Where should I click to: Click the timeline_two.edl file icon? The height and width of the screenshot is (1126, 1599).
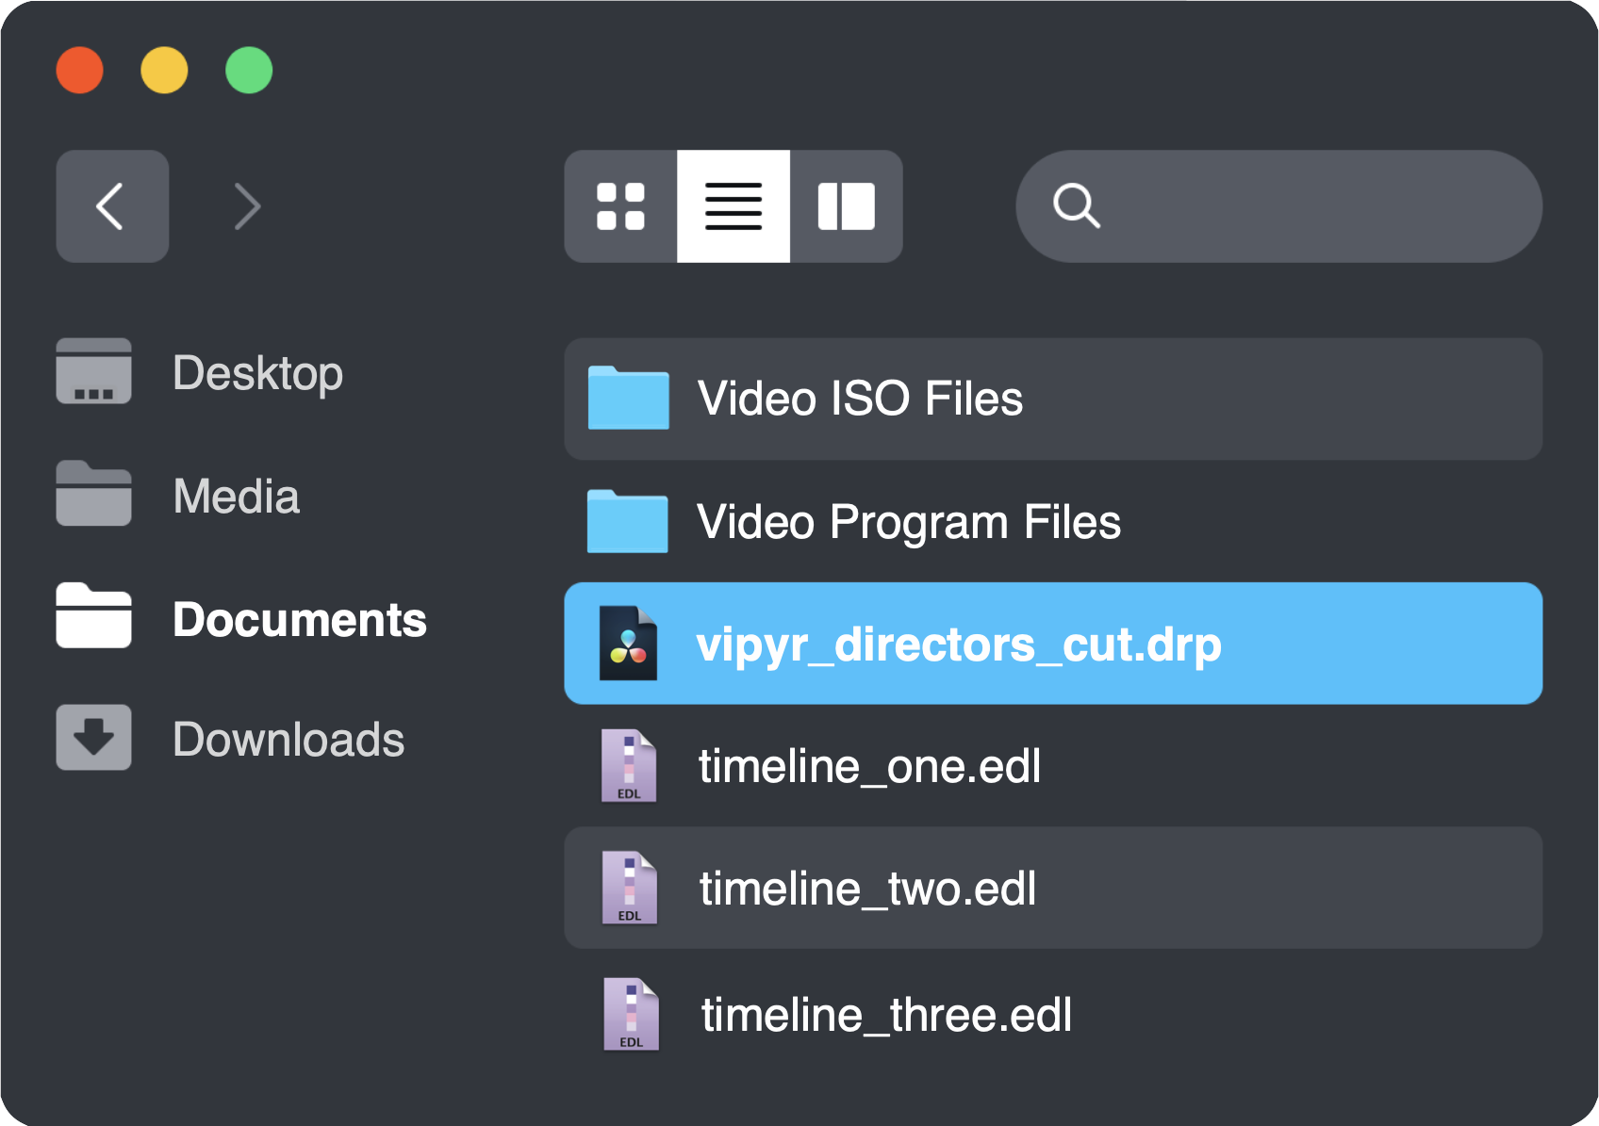[x=630, y=888]
